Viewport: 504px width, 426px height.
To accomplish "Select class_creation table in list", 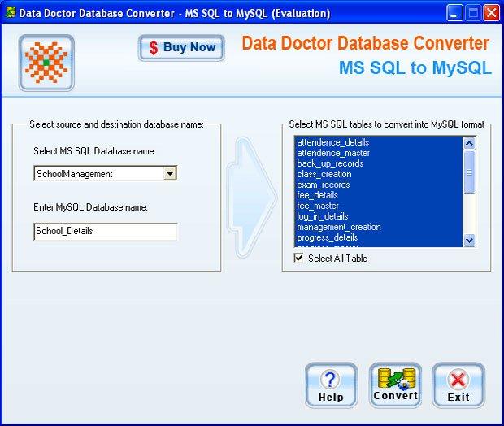I will (x=378, y=174).
